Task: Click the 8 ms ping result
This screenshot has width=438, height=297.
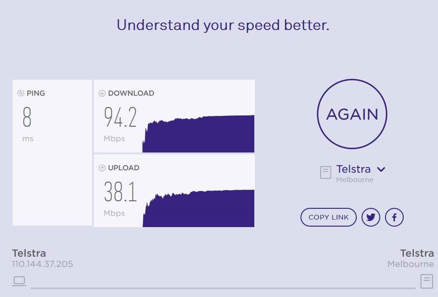Action: (27, 117)
